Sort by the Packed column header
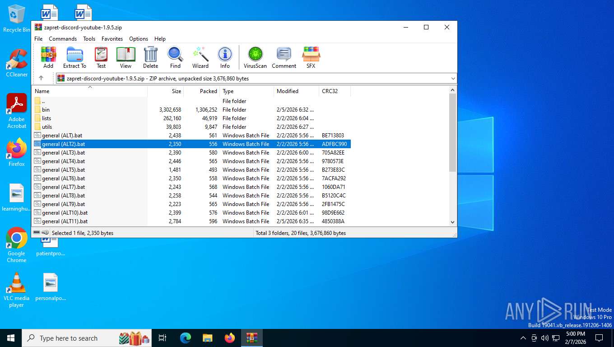 (201, 91)
